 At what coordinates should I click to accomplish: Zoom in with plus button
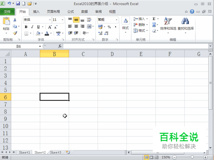[x=205, y=158]
